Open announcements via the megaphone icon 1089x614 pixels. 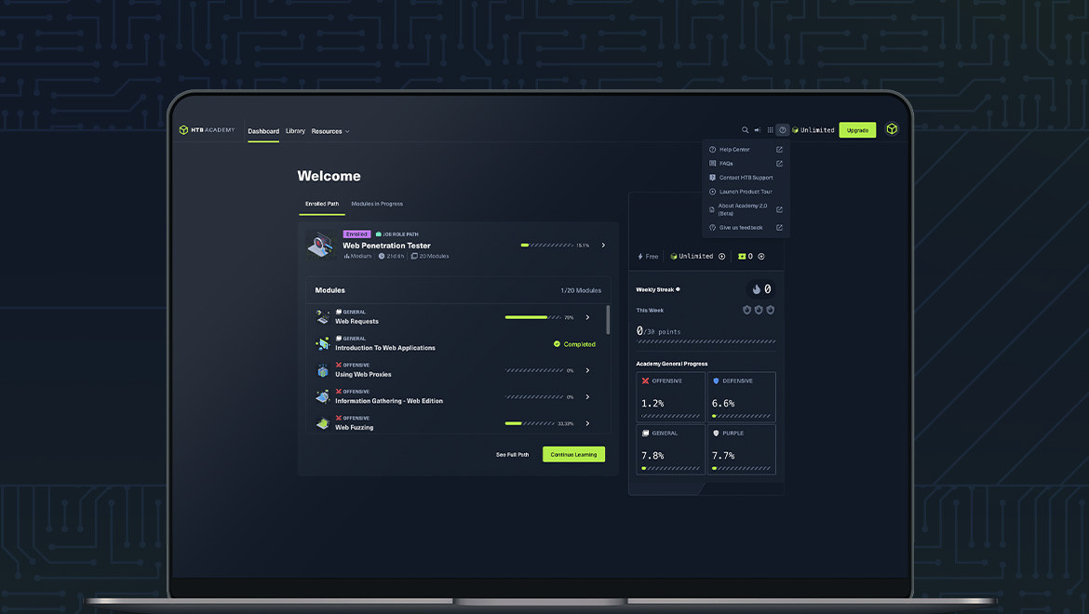[x=757, y=130]
